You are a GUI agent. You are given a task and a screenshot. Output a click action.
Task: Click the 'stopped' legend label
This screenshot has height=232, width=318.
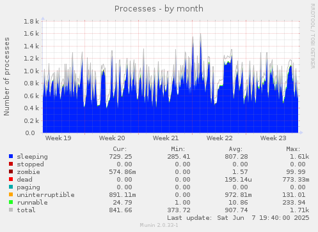(30, 164)
